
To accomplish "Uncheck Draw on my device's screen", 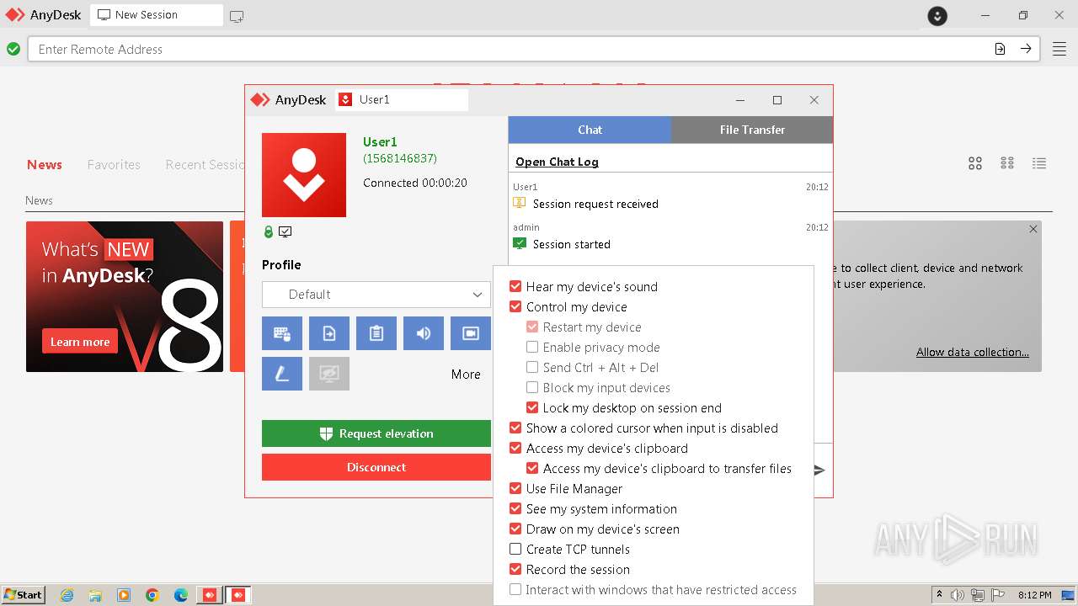I will pos(515,529).
